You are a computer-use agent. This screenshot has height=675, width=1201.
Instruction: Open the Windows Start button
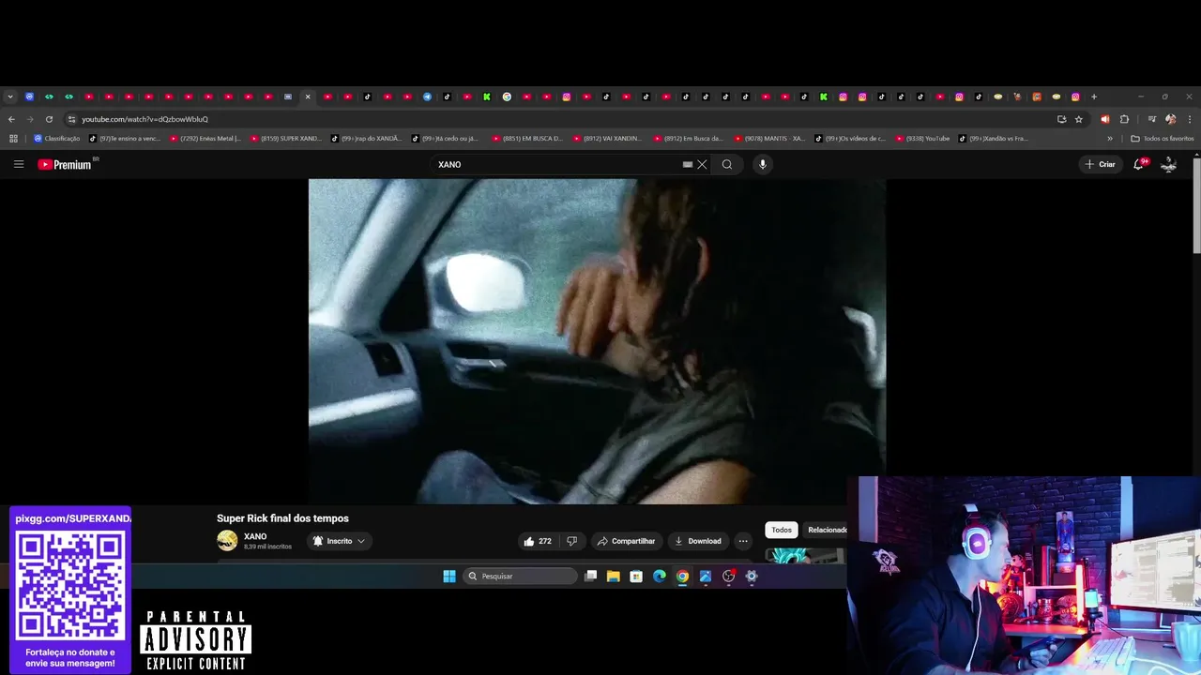[449, 577]
